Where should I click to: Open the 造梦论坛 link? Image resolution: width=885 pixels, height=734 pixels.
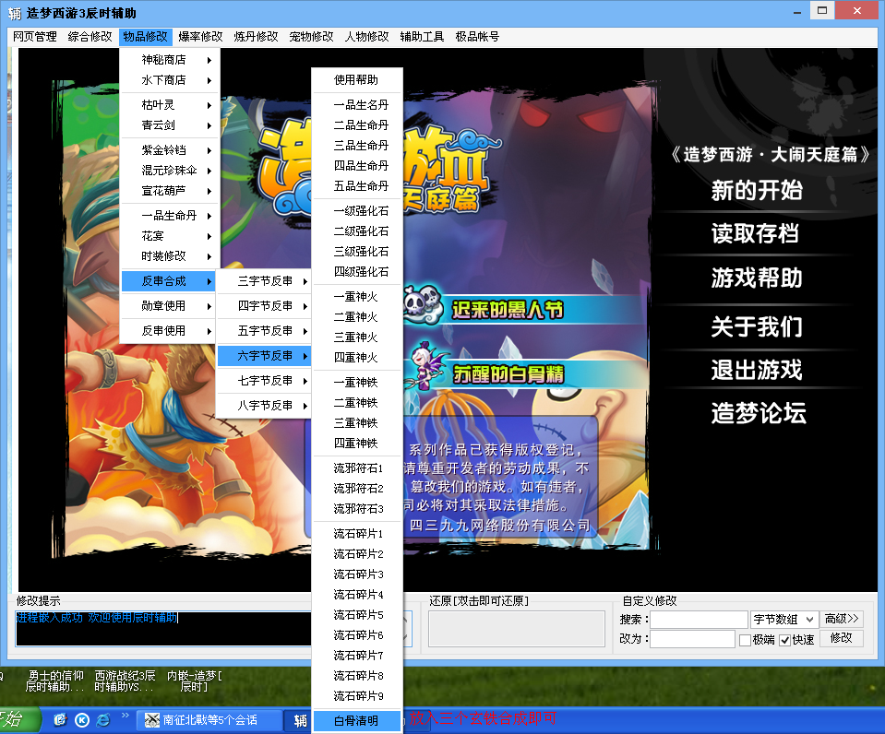(x=759, y=413)
